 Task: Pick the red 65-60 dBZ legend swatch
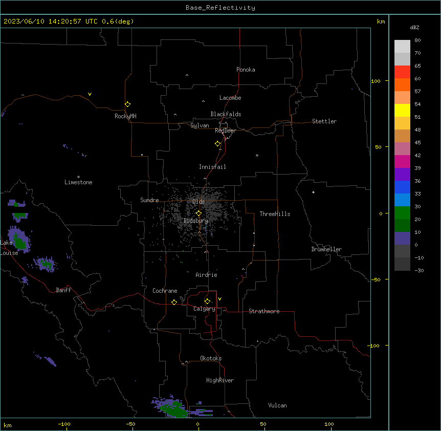coord(402,72)
